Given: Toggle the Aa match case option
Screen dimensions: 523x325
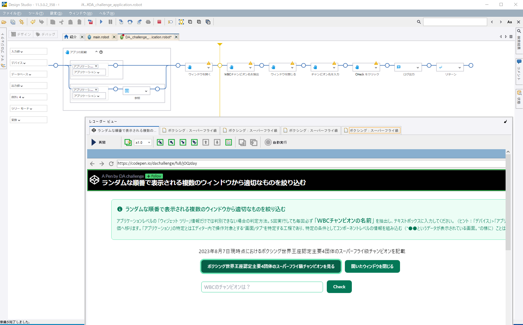Looking at the screenshot, I should tap(510, 22).
